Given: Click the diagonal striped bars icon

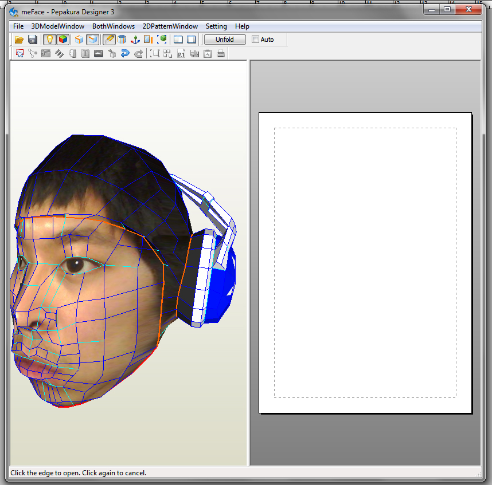Looking at the screenshot, I should click(59, 54).
